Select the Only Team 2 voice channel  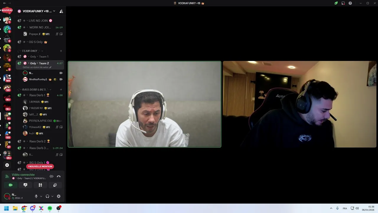40,63
